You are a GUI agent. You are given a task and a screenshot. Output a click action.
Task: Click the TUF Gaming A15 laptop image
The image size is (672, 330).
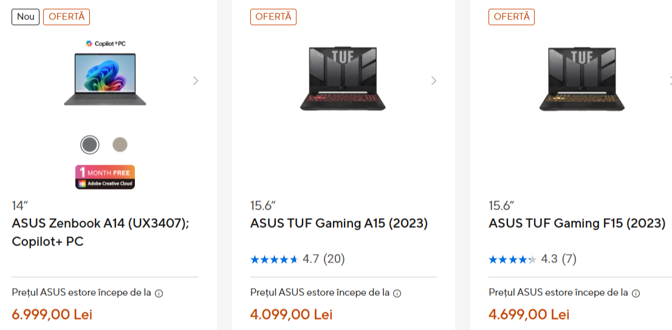coord(343,79)
